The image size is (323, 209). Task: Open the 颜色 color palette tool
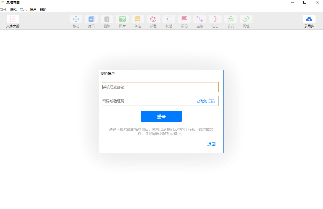coord(153,19)
